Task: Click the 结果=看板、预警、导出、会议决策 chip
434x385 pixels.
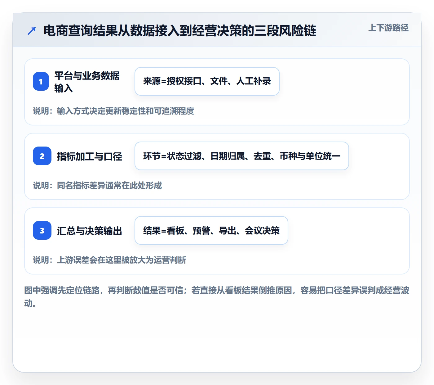Action: (211, 230)
